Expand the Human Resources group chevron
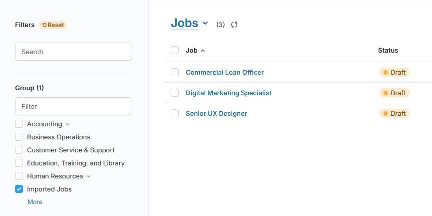 [x=89, y=176]
